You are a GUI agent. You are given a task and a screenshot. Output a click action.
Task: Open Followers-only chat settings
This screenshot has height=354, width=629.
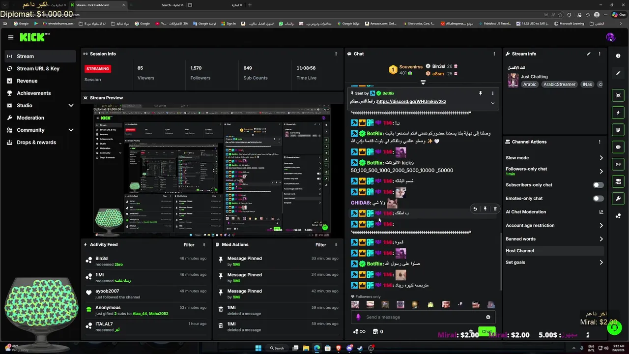tap(554, 171)
